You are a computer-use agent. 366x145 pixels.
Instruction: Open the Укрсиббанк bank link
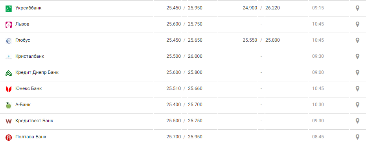click(x=28, y=8)
